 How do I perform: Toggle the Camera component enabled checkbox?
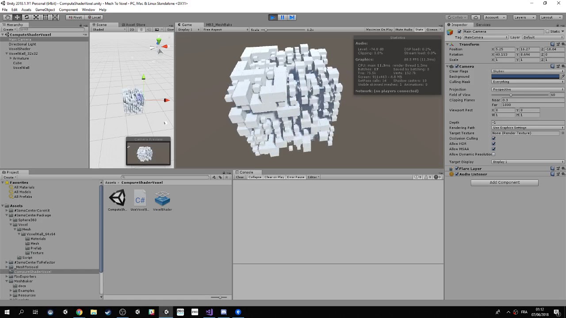click(x=456, y=66)
